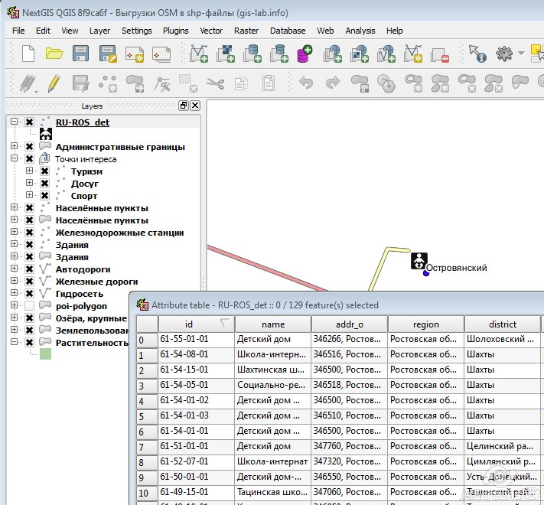Click the Move feature icon

pyautogui.click(x=135, y=84)
